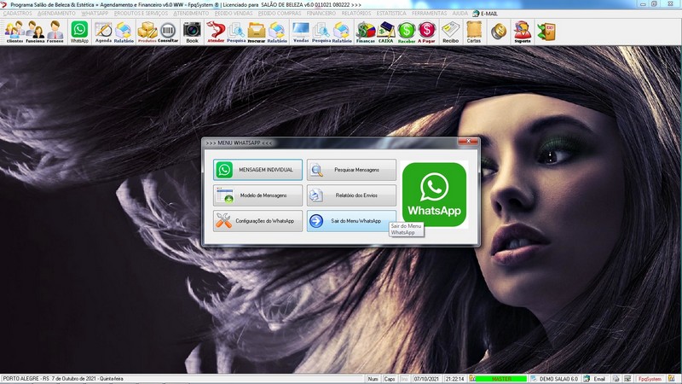Open the Clientes toolbar icon
The image size is (682, 384).
pyautogui.click(x=14, y=32)
